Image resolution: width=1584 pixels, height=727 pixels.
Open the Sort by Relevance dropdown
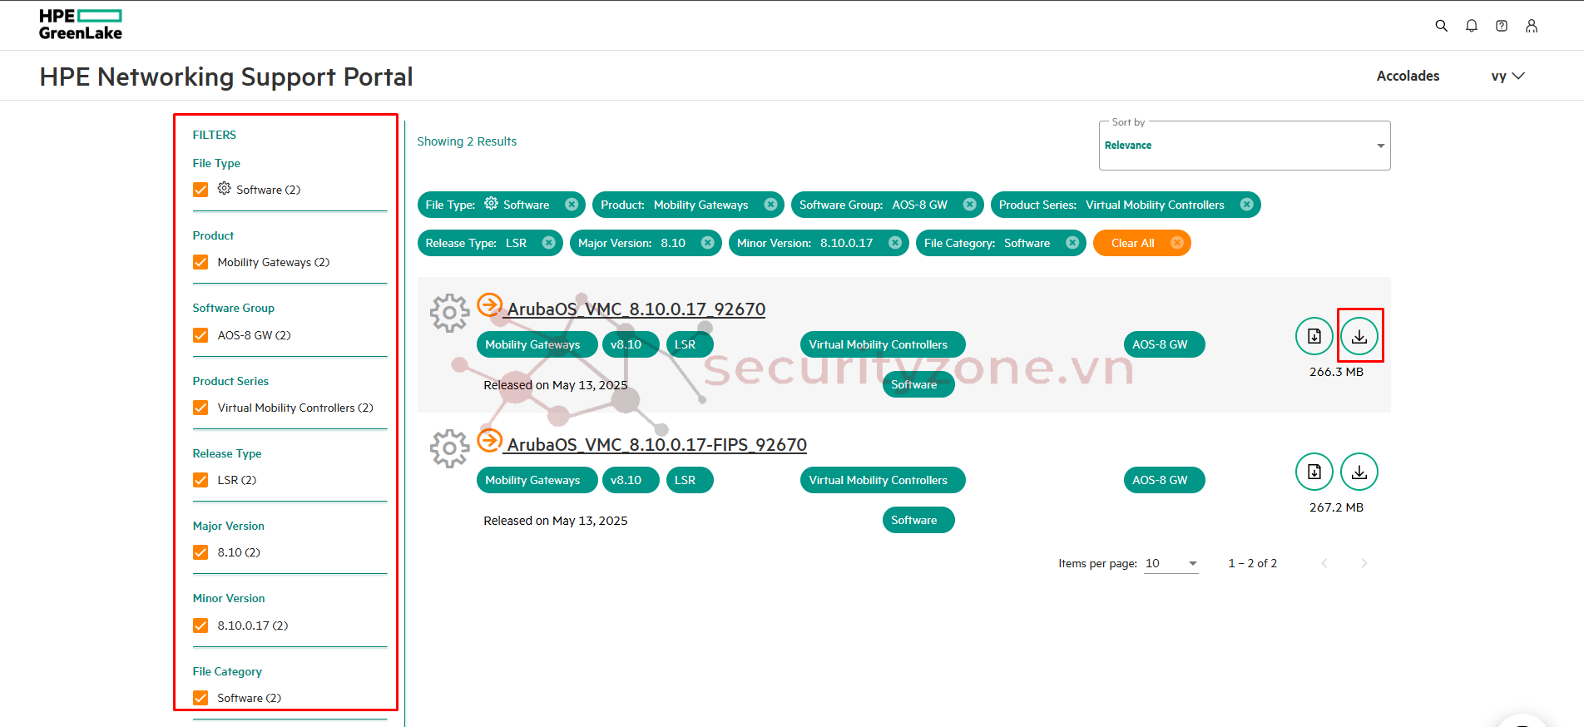[x=1245, y=146]
